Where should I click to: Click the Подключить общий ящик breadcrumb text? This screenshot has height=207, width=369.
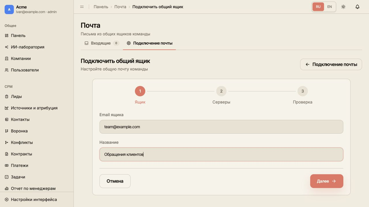pyautogui.click(x=158, y=7)
